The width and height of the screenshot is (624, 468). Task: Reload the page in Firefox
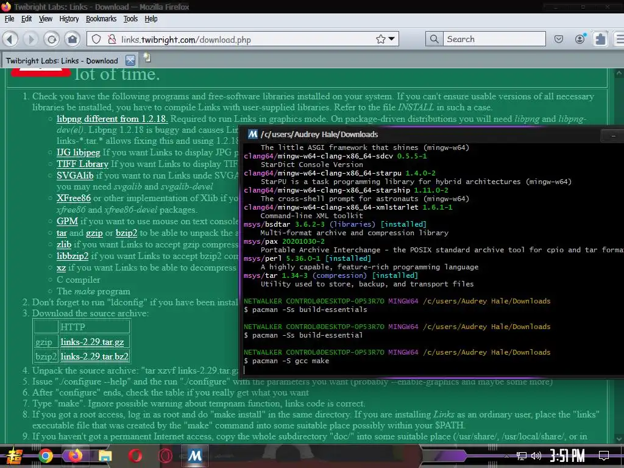51,39
